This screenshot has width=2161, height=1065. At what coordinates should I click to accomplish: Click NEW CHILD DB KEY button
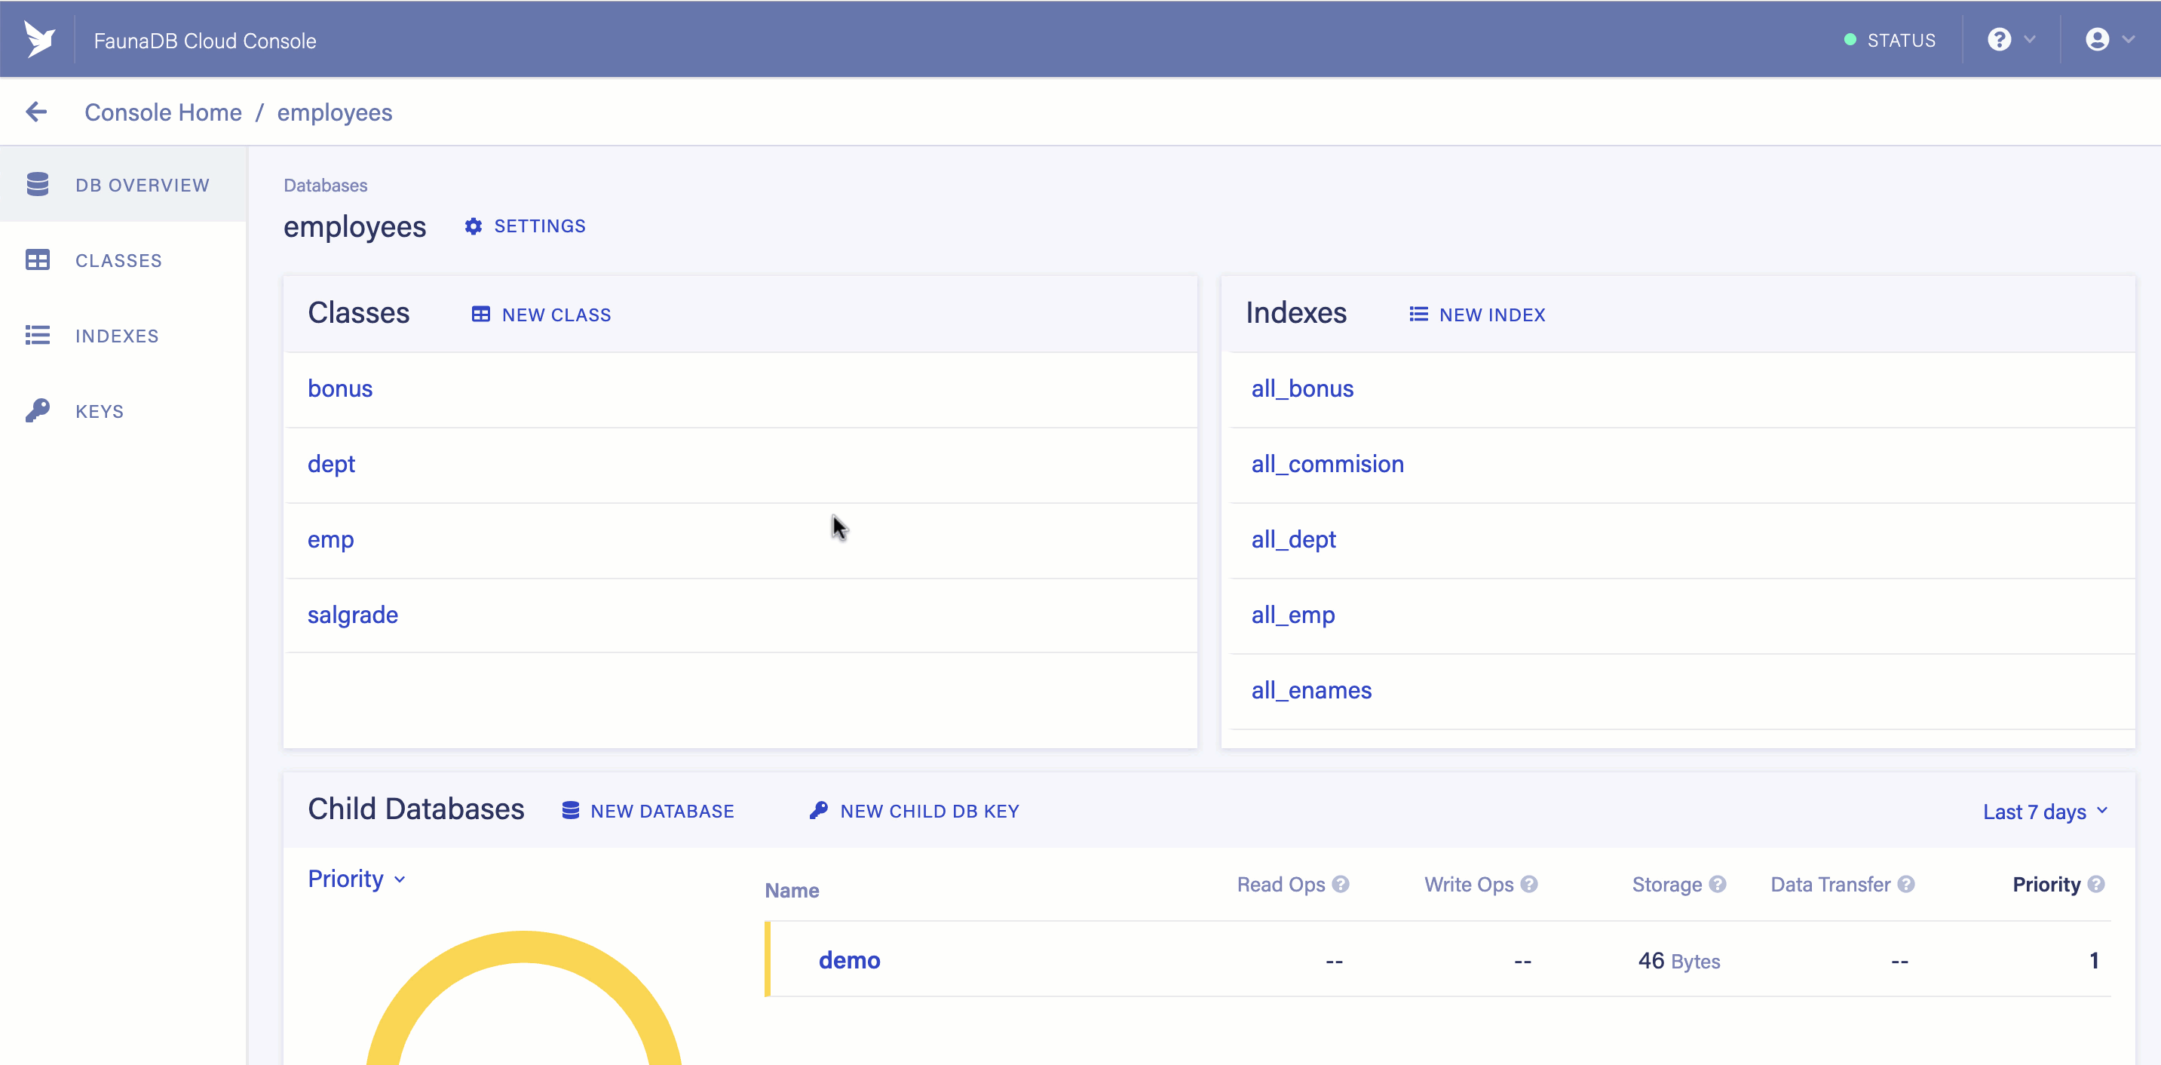tap(915, 811)
